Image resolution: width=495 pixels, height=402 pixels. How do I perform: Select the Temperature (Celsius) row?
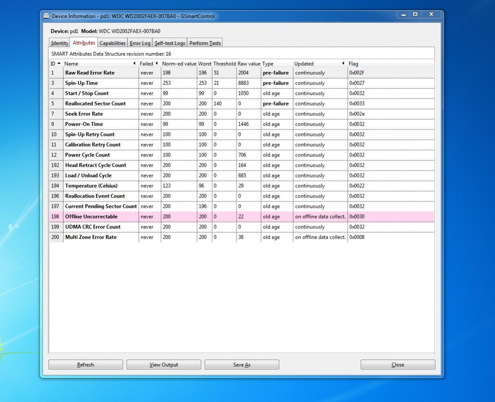[x=242, y=186]
